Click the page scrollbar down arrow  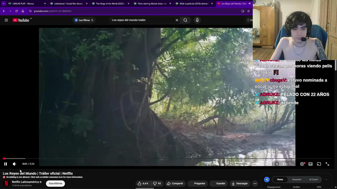pos(335,187)
